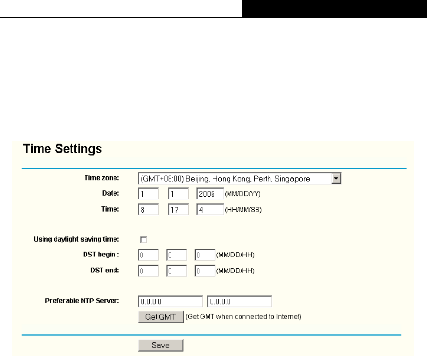Viewport: 427px width, 356px height.
Task: Click the Preferable NTP Server label
Action: (82, 301)
